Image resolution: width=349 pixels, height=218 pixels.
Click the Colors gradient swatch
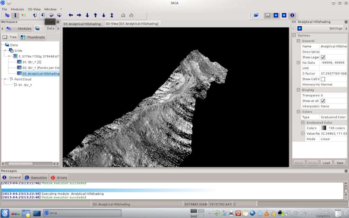point(323,128)
